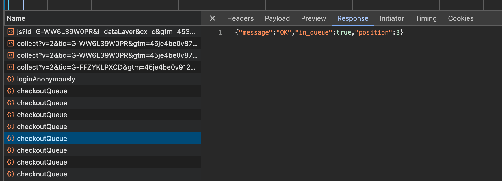Show the Preview tab
Viewport: 502px width, 181px height.
point(313,18)
